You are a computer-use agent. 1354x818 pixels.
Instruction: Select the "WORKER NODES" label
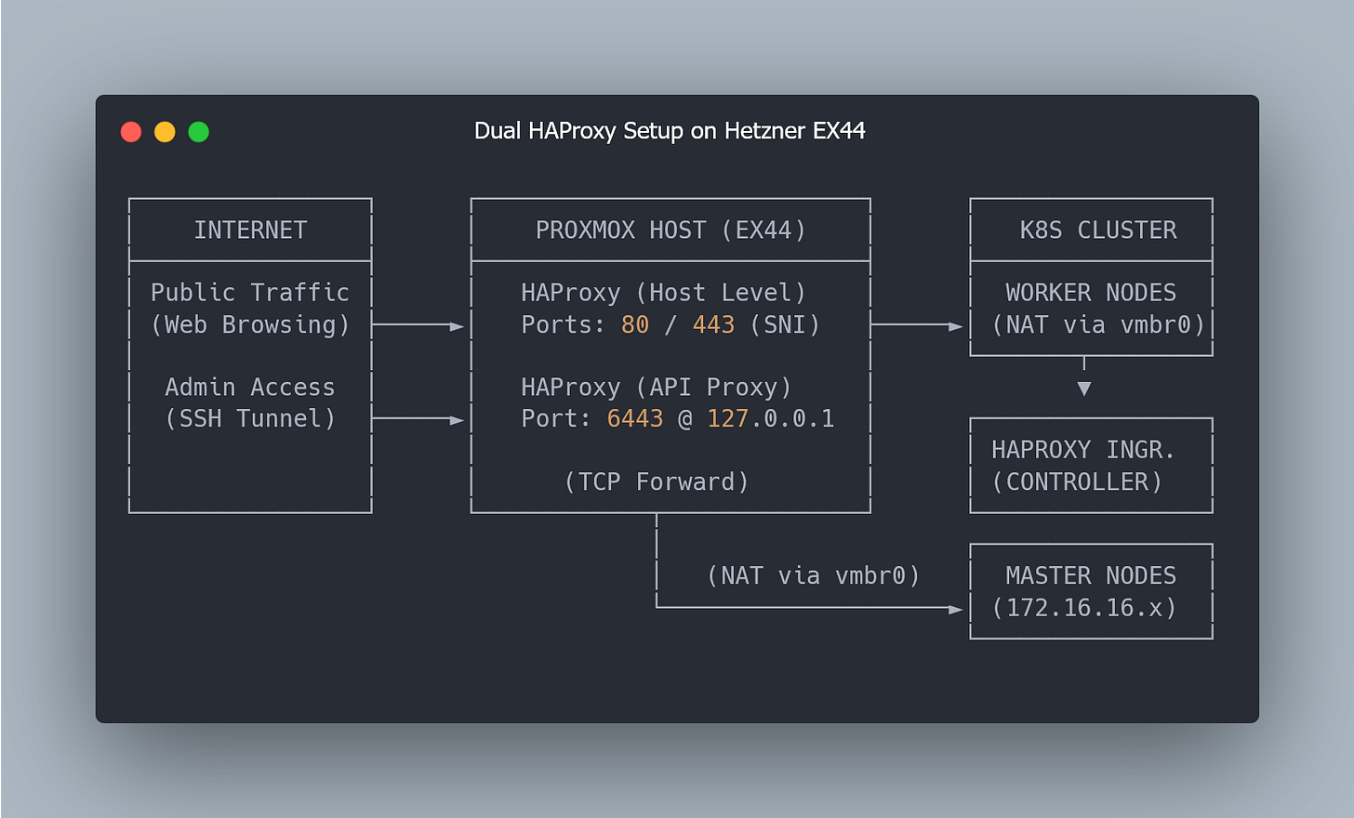[x=1091, y=293]
